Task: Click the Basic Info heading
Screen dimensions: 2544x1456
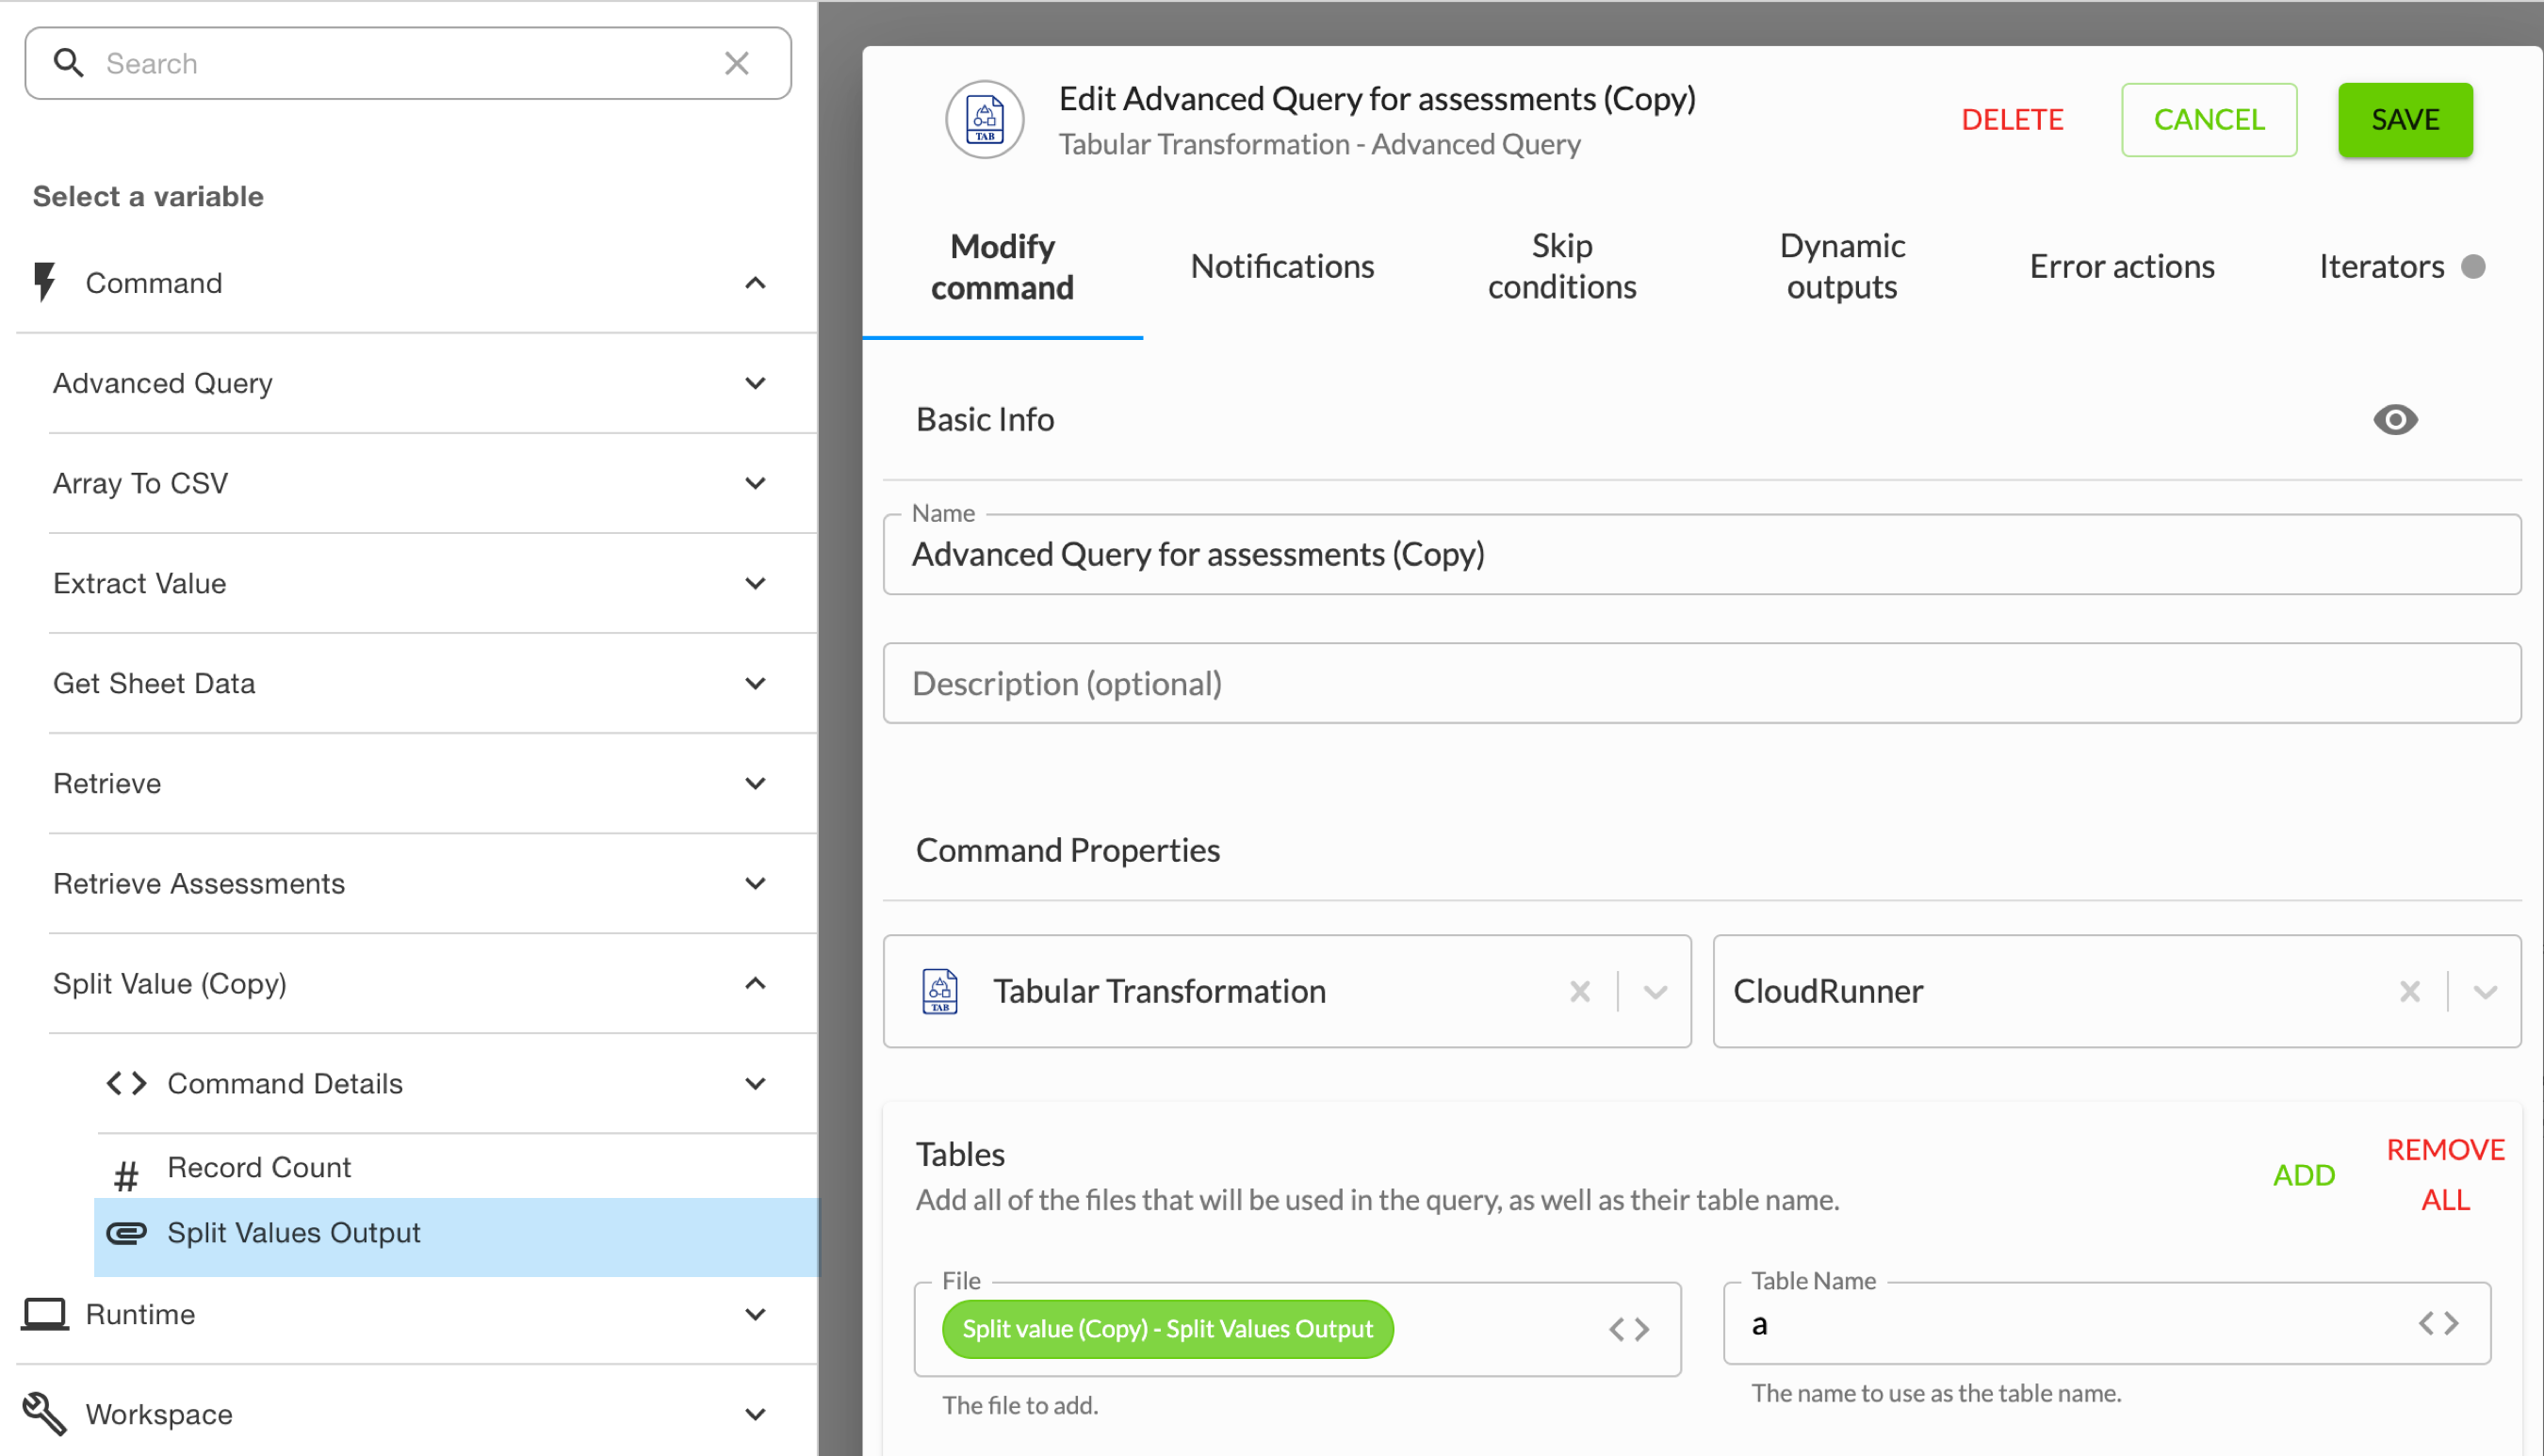Action: (x=986, y=420)
